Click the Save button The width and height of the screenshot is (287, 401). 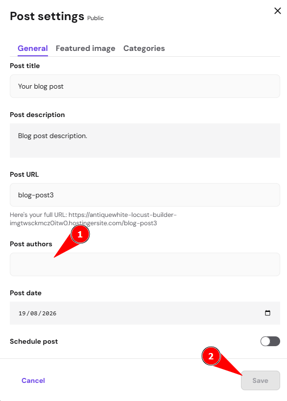(x=261, y=380)
